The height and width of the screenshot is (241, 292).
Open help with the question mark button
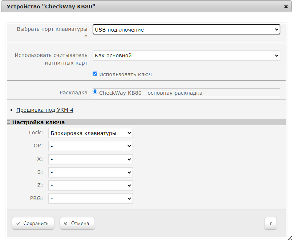point(271,223)
